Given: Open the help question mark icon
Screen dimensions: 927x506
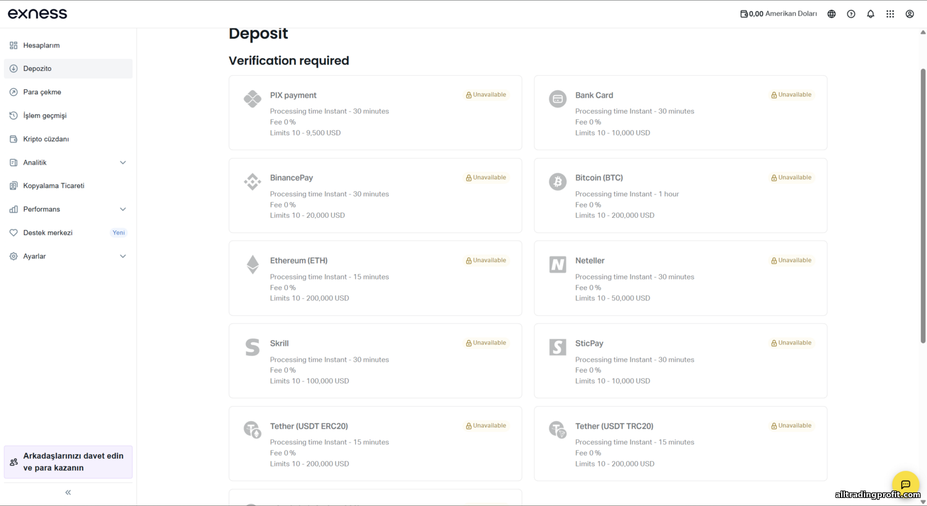Looking at the screenshot, I should click(x=851, y=14).
